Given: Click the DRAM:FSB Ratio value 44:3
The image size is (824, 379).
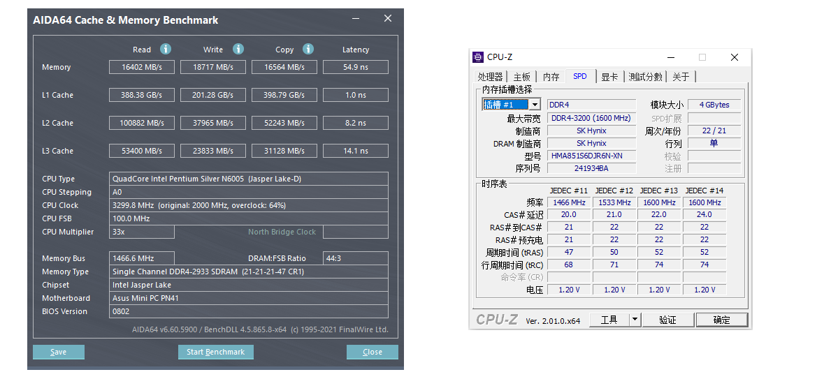Looking at the screenshot, I should [x=356, y=258].
